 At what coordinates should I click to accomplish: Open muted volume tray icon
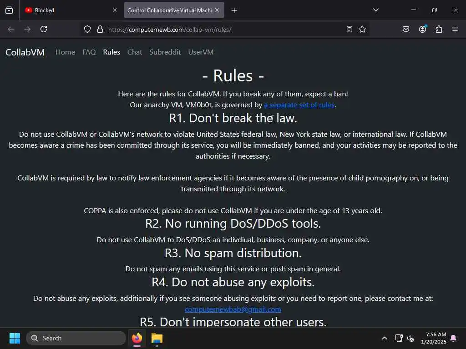click(410, 338)
